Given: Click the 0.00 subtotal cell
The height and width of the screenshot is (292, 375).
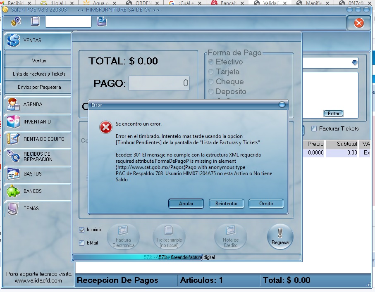Looking at the screenshot, I should tap(342, 153).
